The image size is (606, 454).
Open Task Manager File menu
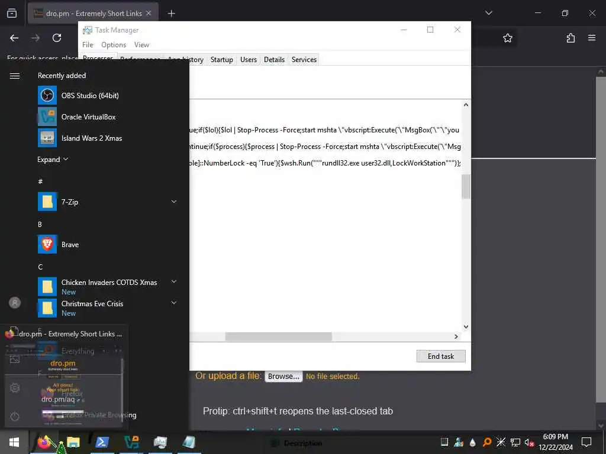(88, 45)
